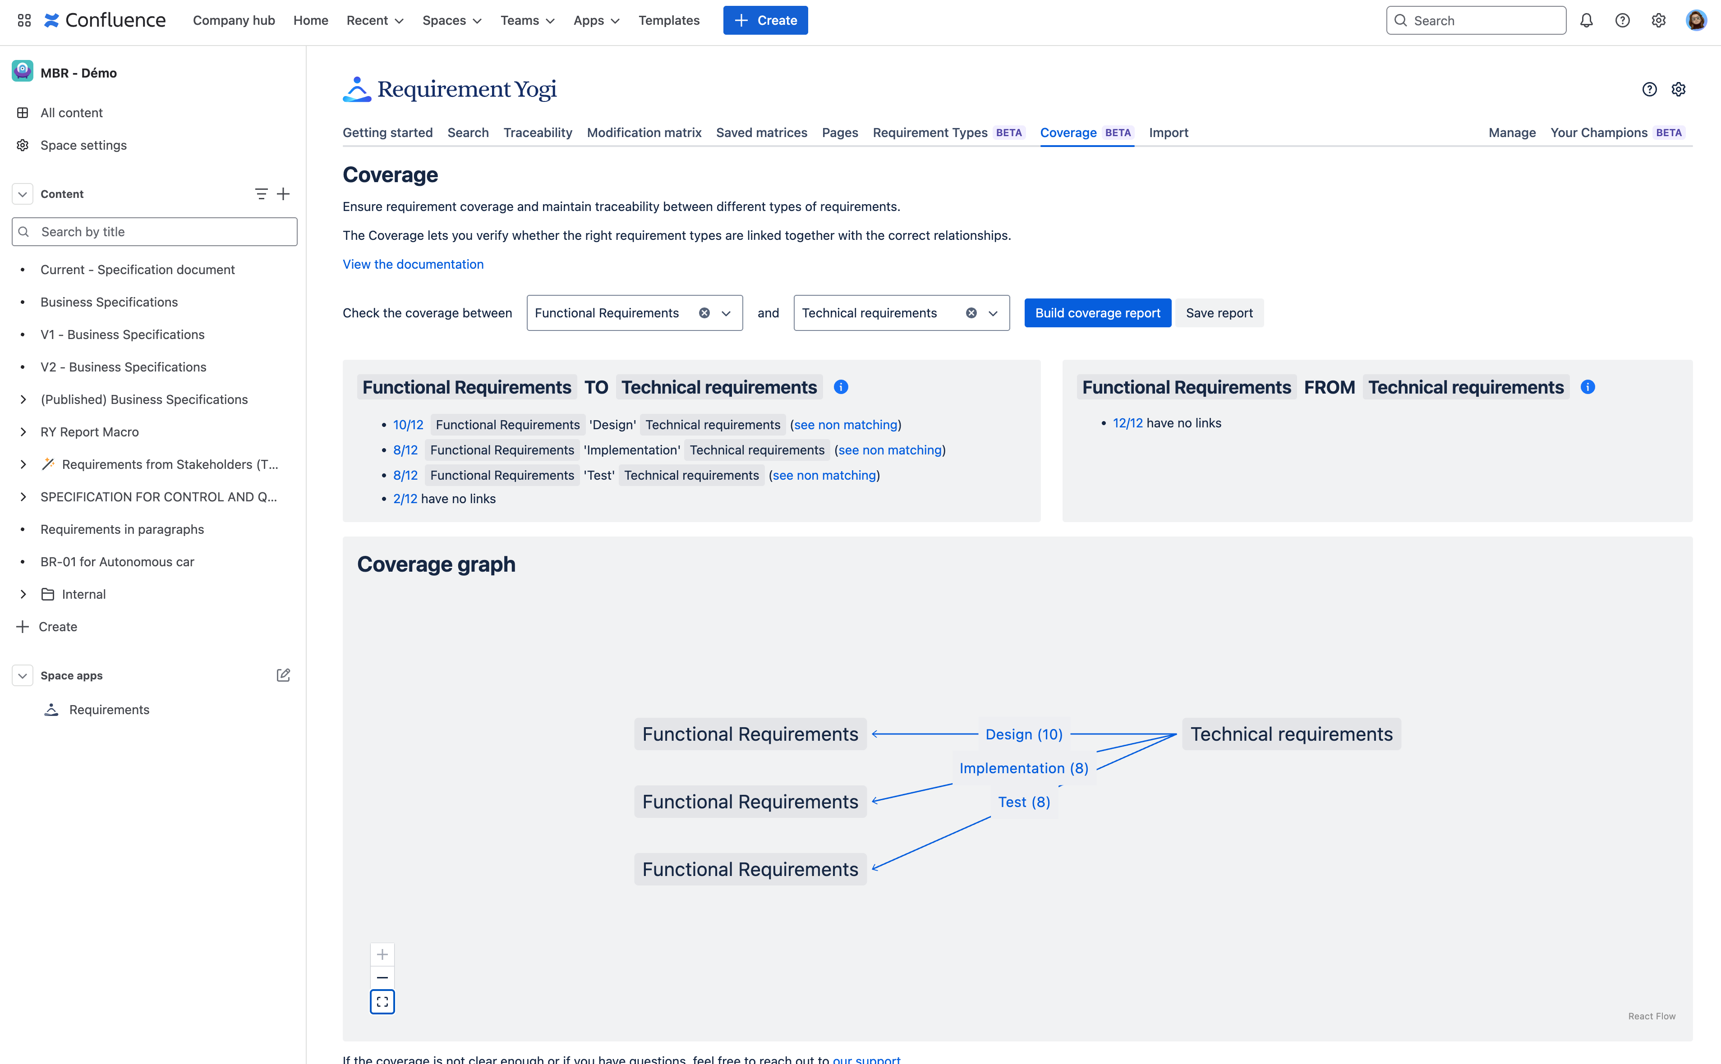Zoom out of the coverage graph
The width and height of the screenshot is (1721, 1064).
click(382, 978)
